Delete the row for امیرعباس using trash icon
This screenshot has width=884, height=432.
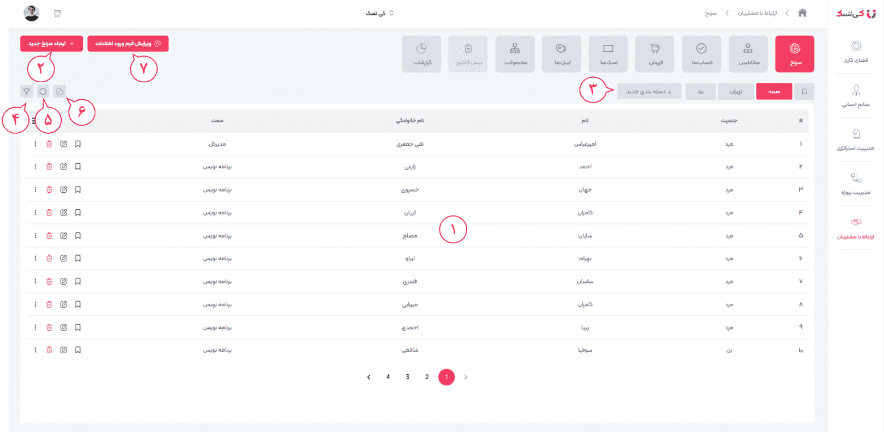(x=49, y=144)
